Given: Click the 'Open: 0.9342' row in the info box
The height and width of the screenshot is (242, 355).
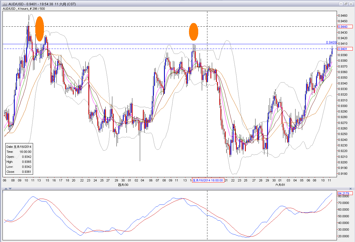Looking at the screenshot, I should 19,157.
